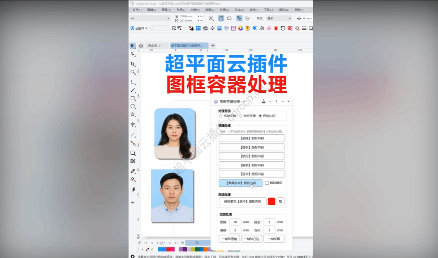The width and height of the screenshot is (438, 258).
Task: Select the Artistic Media brush tool
Action: click(x=133, y=90)
